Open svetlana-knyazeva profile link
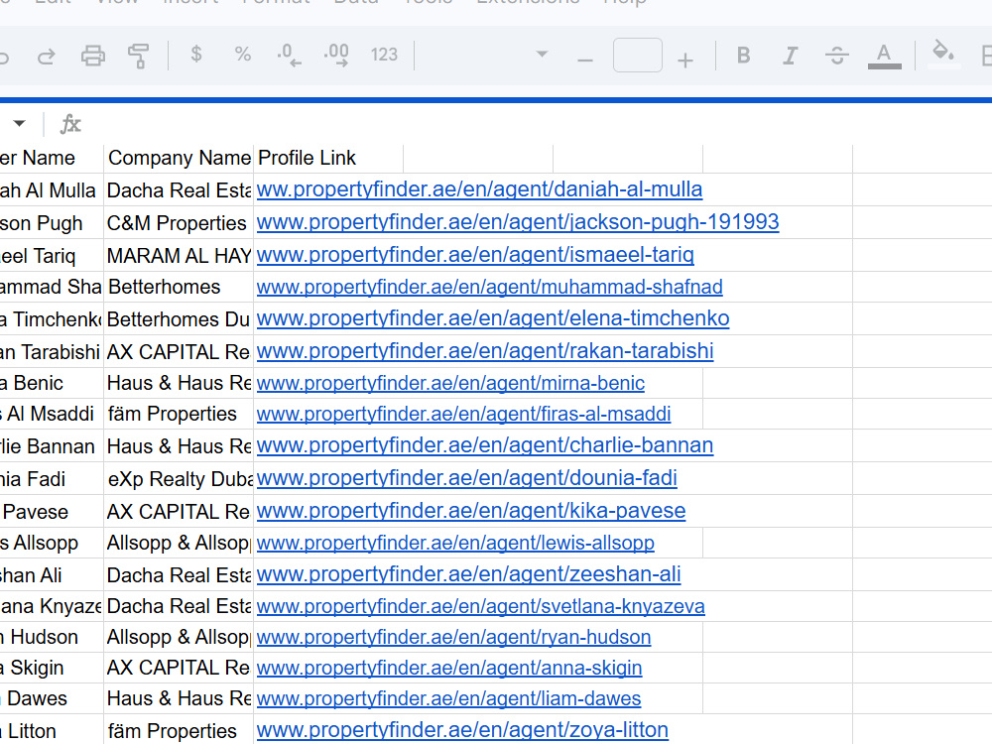Viewport: 992px width, 744px height. 481,606
